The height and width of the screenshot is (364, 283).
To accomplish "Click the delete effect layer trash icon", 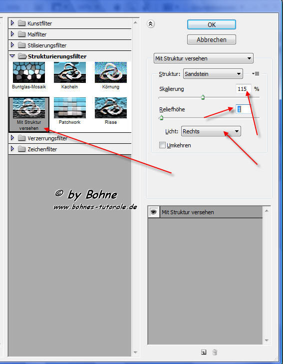I will [215, 352].
